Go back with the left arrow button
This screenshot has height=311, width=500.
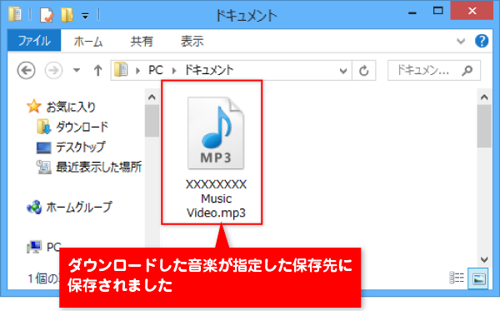[26, 70]
